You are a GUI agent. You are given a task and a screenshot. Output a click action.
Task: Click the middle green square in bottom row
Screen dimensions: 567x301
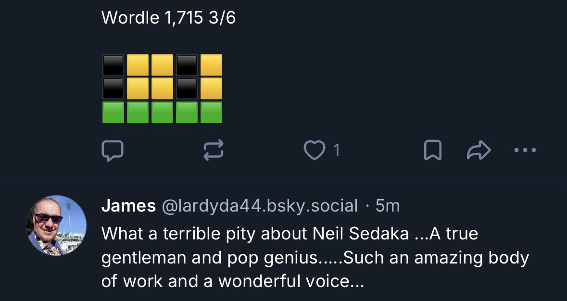163,112
